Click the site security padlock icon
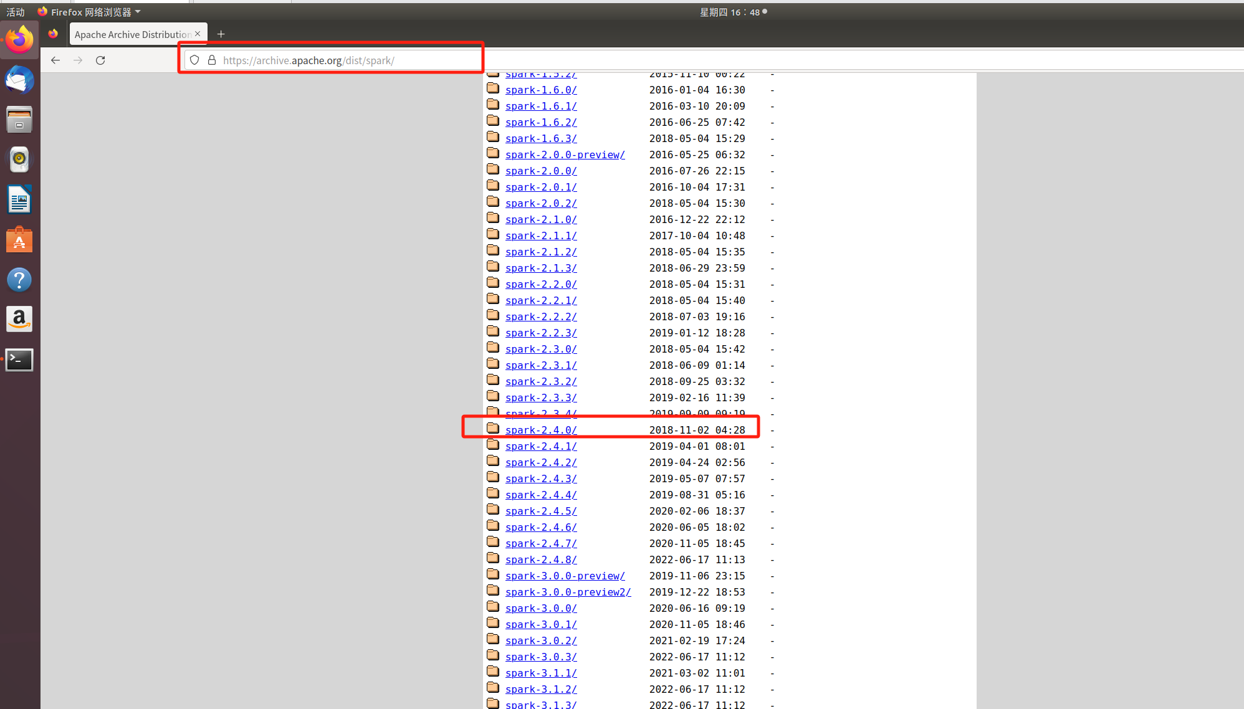The height and width of the screenshot is (709, 1244). [x=212, y=60]
